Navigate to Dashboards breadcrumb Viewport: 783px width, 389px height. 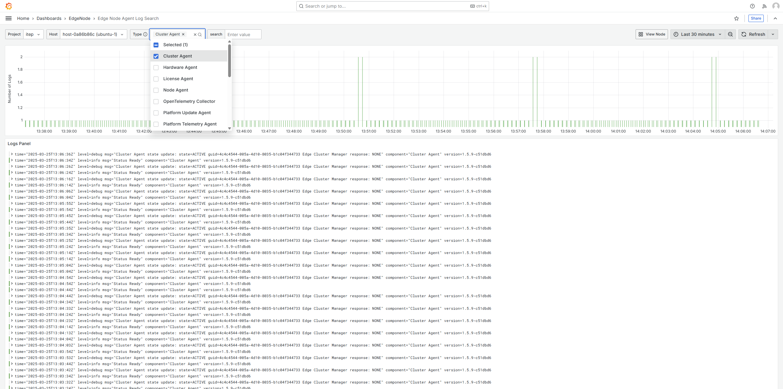click(49, 18)
